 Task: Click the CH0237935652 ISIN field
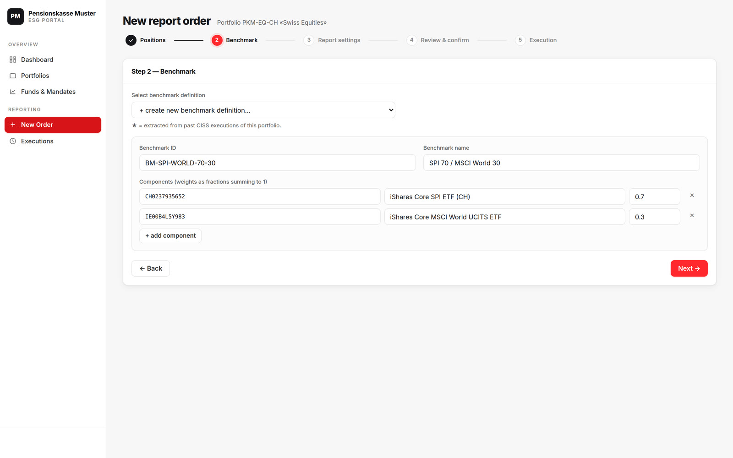pyautogui.click(x=260, y=196)
